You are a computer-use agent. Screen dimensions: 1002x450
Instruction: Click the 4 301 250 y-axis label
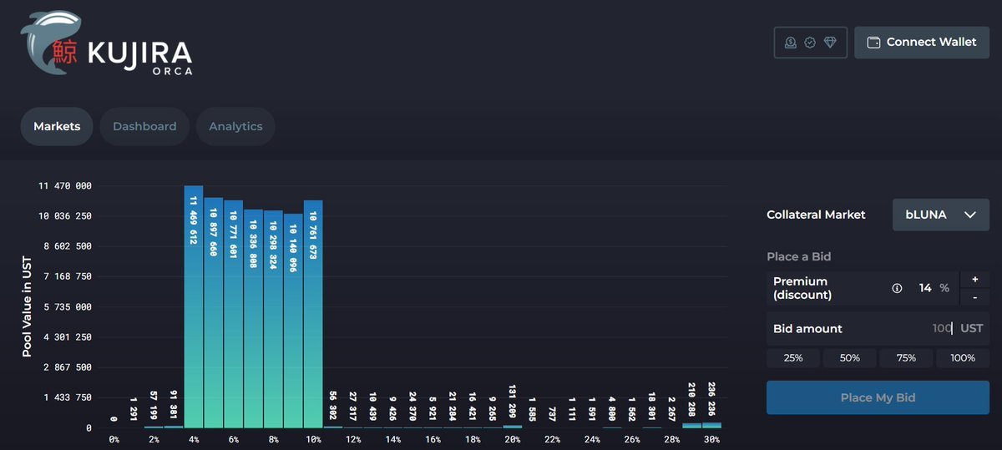[x=68, y=336]
